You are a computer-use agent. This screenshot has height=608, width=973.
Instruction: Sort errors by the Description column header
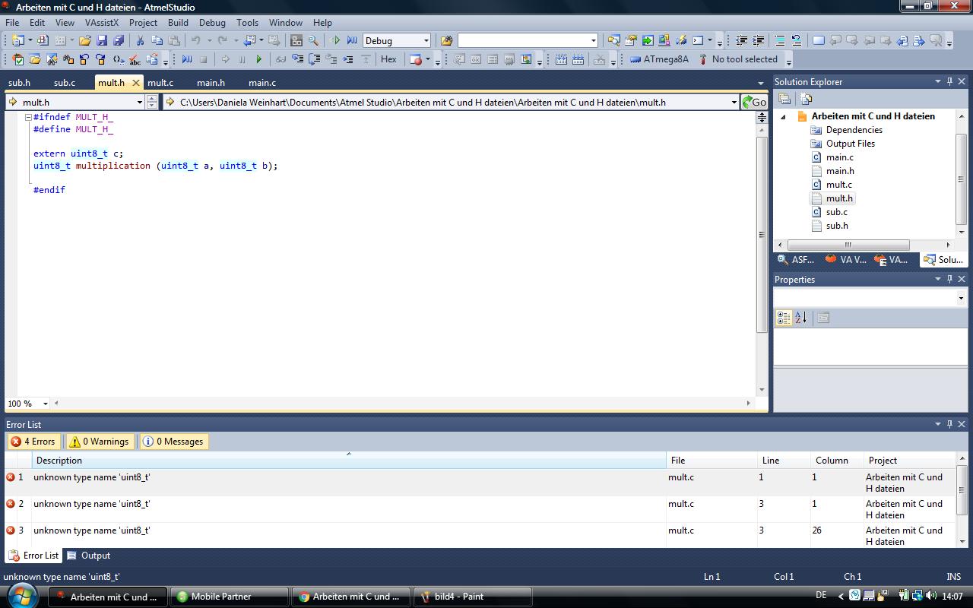[x=349, y=461]
